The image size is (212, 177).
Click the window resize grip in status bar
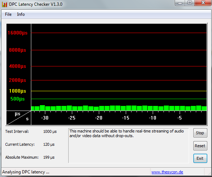(x=209, y=173)
